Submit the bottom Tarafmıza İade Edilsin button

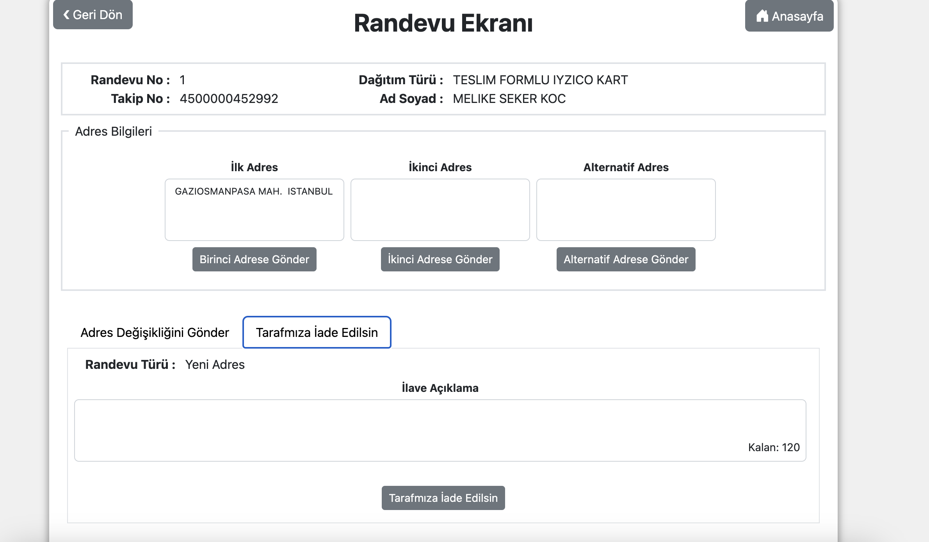(443, 498)
